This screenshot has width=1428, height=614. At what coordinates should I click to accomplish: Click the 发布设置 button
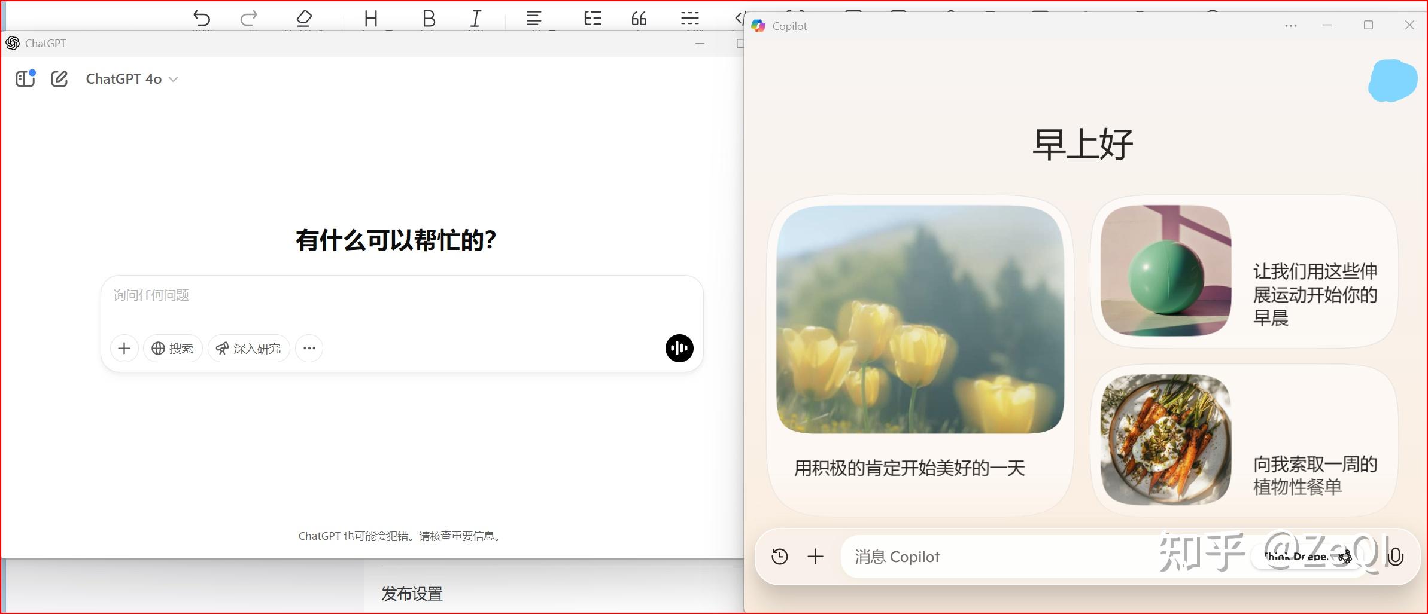411,594
